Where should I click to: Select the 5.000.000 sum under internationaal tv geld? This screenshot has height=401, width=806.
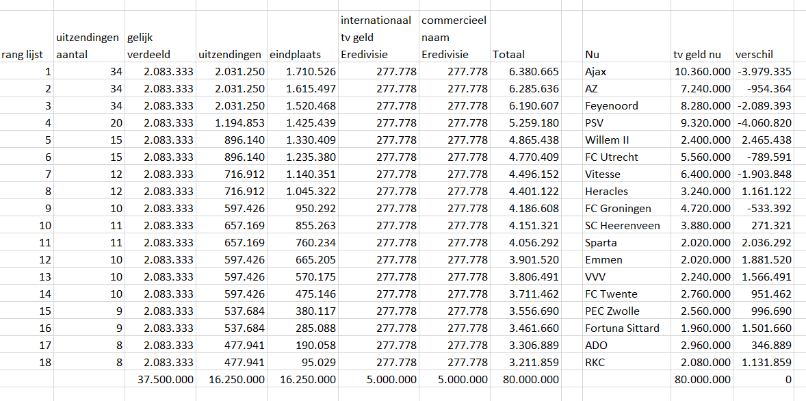click(x=378, y=379)
